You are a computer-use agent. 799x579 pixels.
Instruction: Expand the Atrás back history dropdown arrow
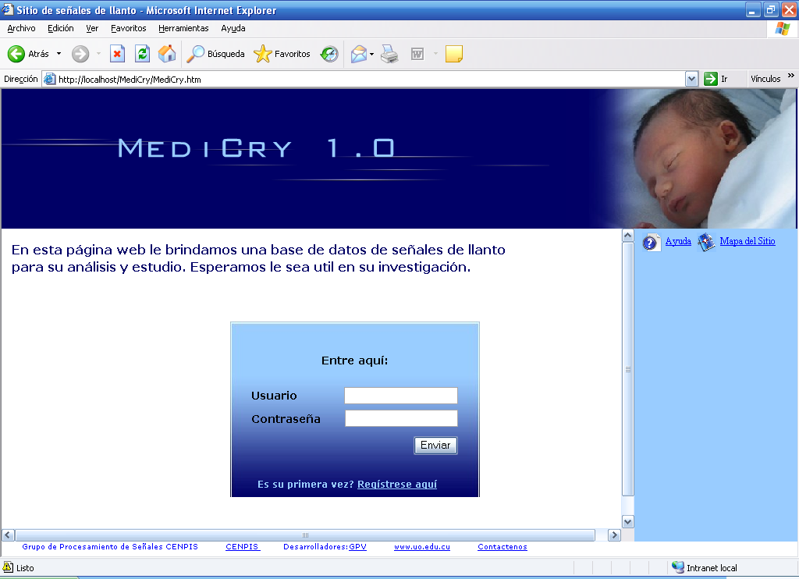tap(59, 54)
